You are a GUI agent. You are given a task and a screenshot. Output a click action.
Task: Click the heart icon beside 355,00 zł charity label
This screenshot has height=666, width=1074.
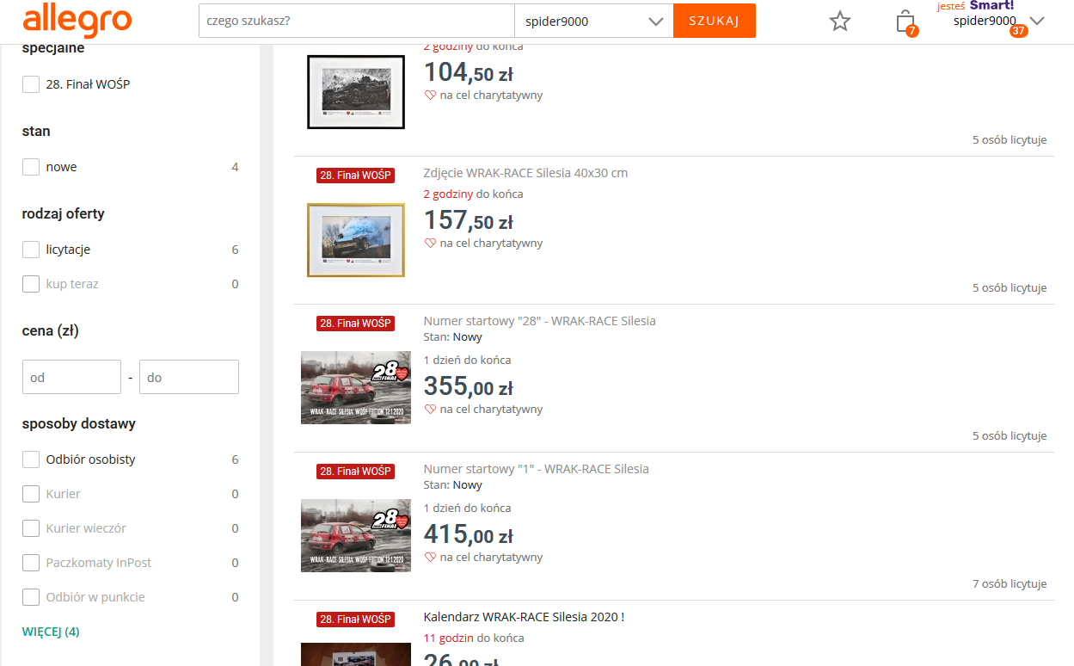click(x=431, y=410)
